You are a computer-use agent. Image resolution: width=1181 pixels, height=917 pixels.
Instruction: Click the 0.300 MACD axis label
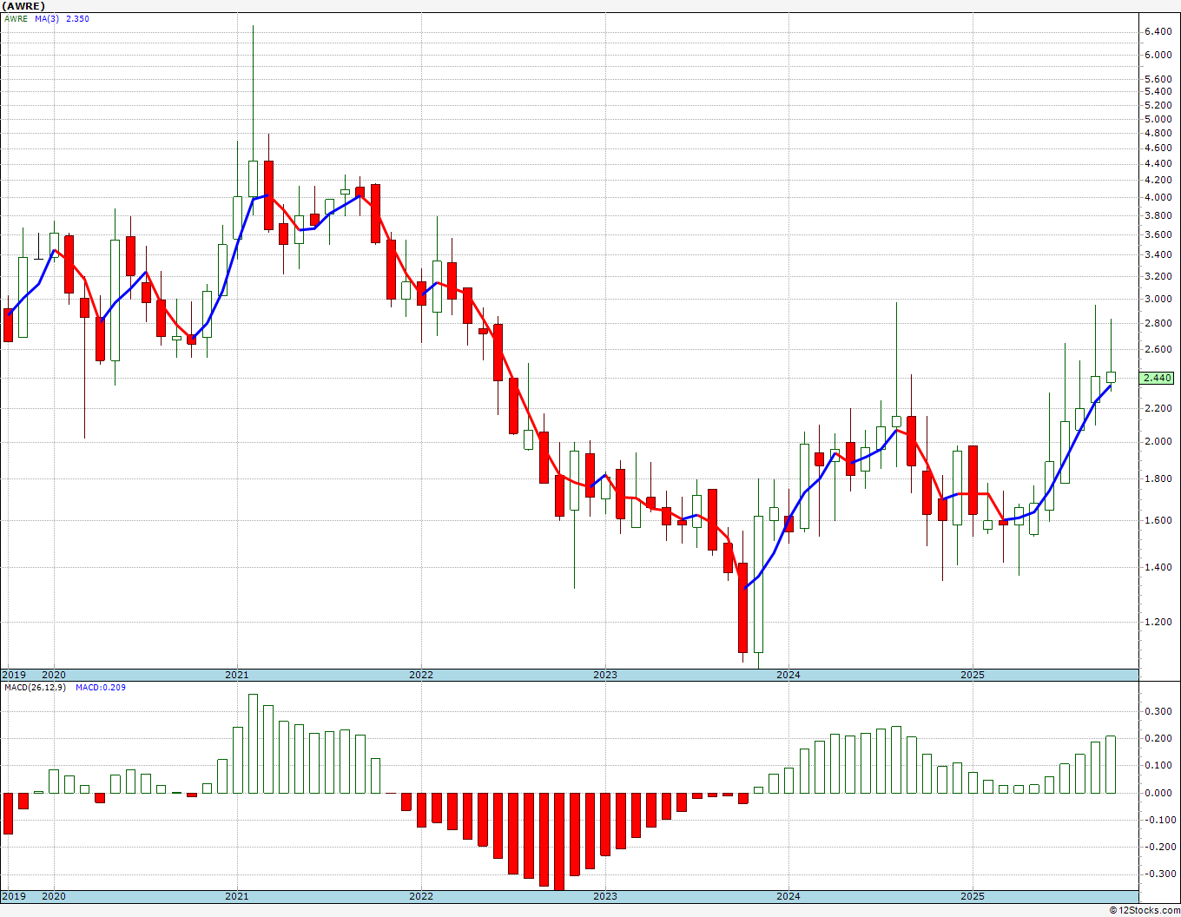[x=1158, y=711]
